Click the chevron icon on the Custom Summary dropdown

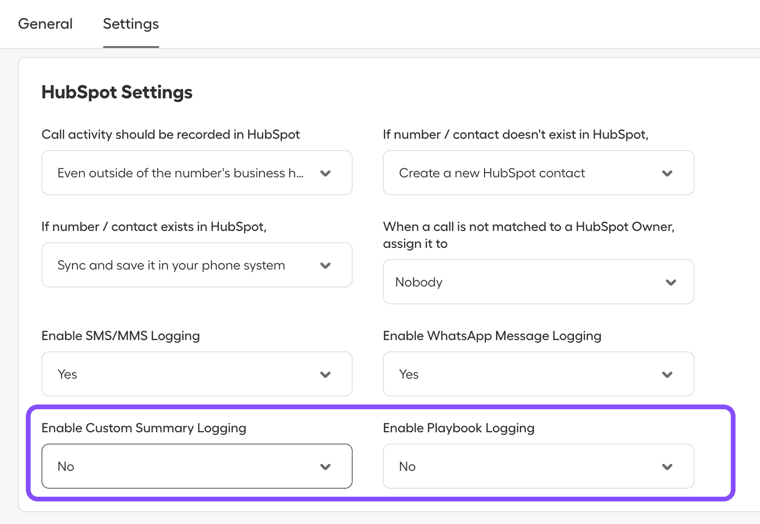[x=325, y=467]
